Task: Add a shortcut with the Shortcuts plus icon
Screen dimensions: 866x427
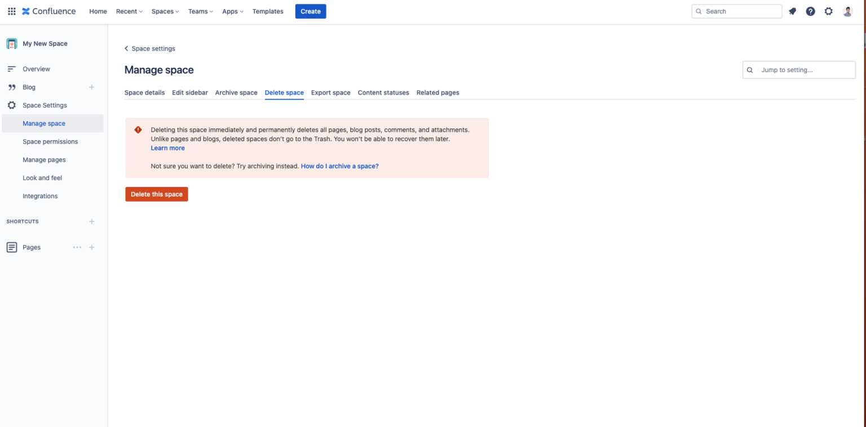Action: [91, 221]
